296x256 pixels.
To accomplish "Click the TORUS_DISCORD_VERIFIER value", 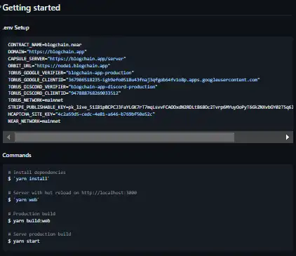I will click(113, 87).
